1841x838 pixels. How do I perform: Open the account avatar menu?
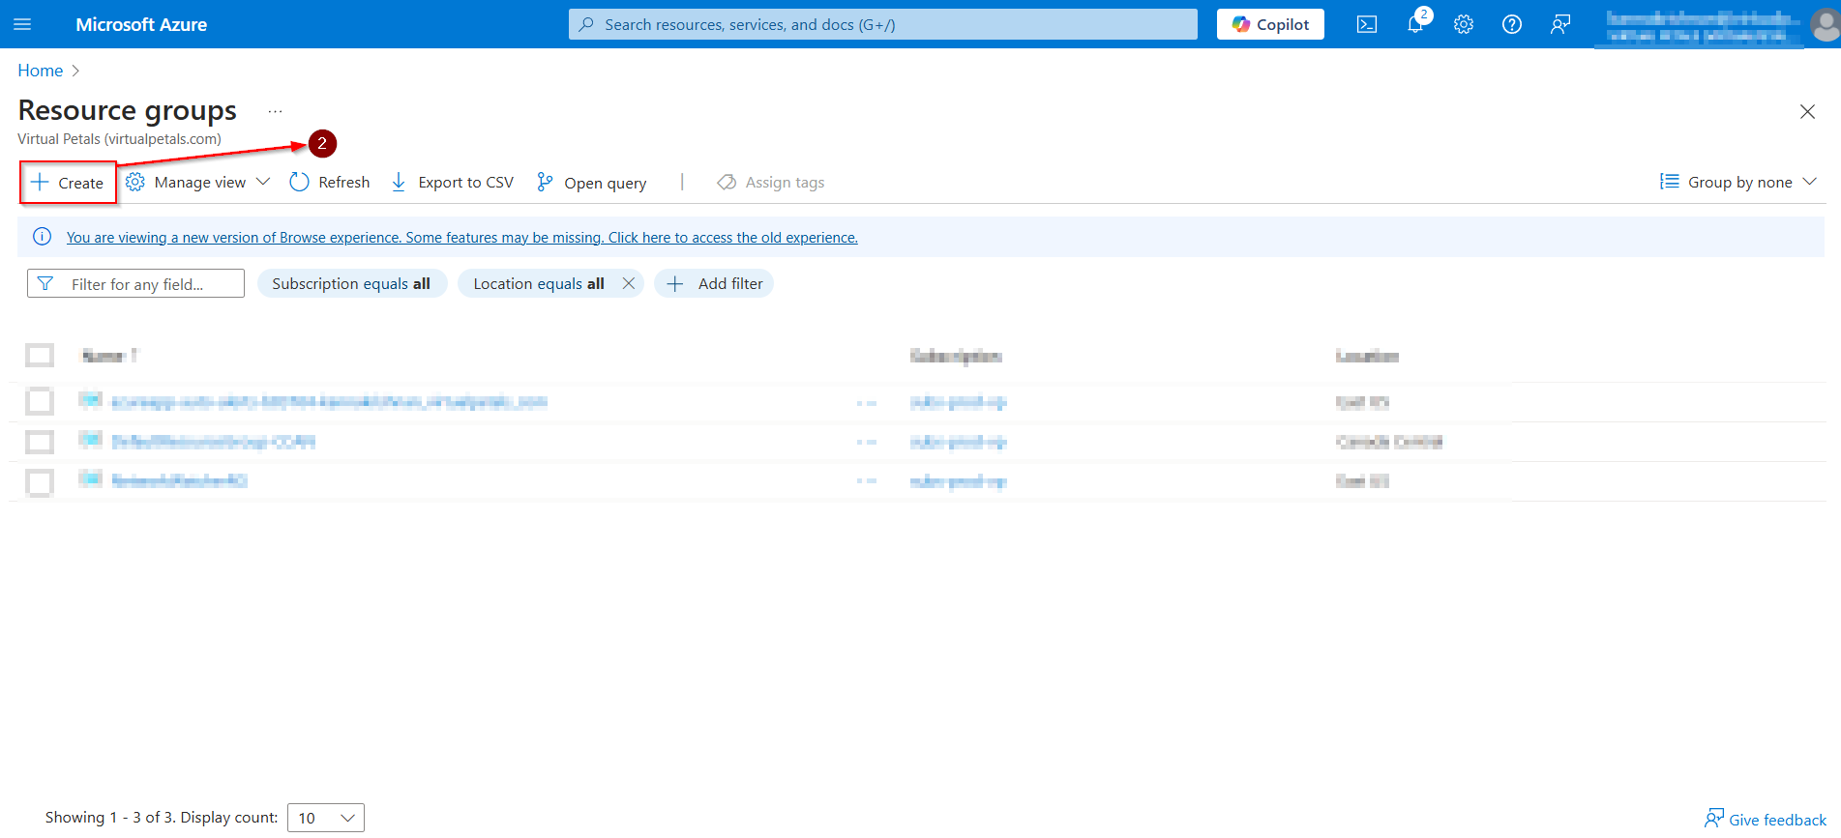pos(1825,25)
